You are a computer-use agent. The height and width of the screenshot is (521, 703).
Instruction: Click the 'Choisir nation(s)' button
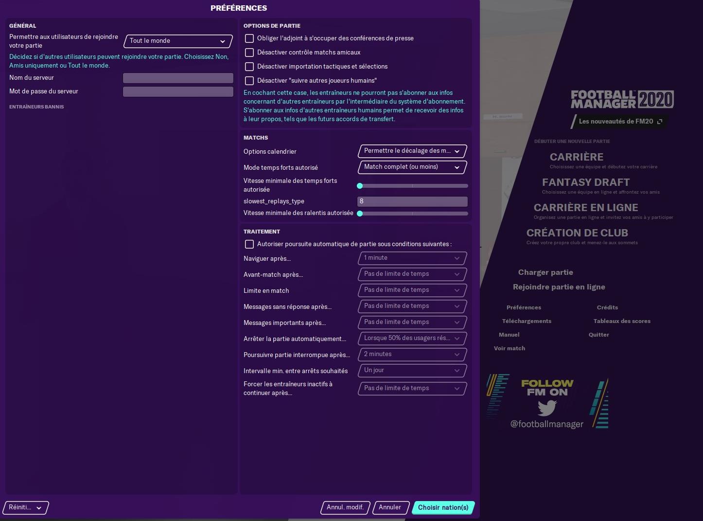coord(443,507)
